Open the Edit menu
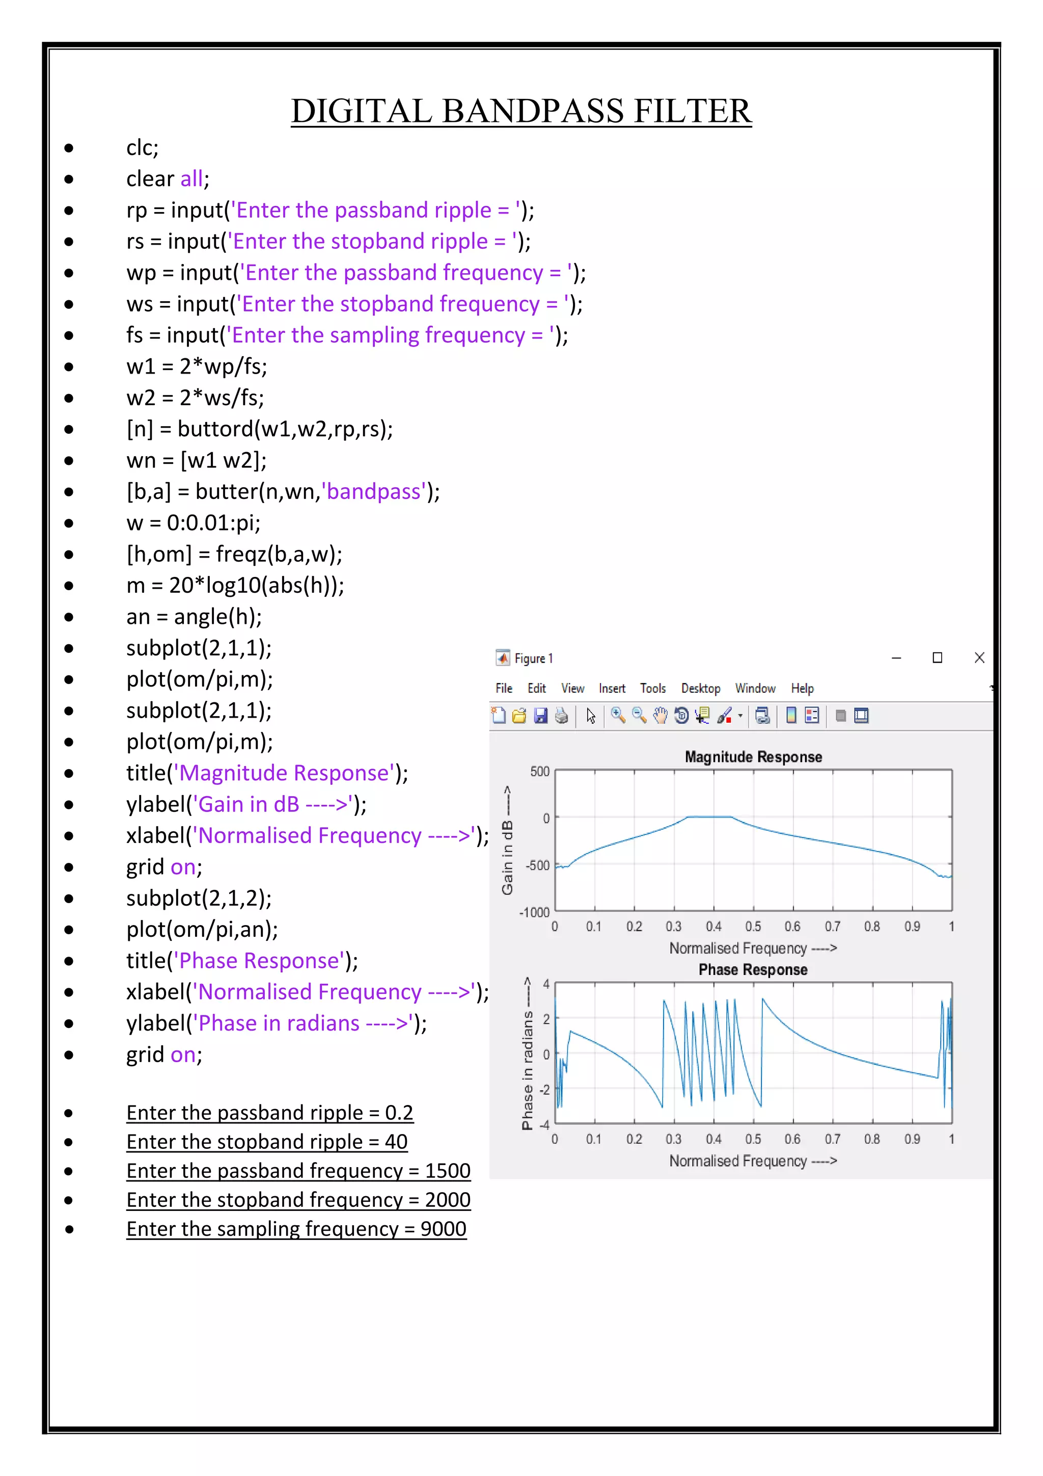This screenshot has height=1476, width=1043. click(537, 689)
